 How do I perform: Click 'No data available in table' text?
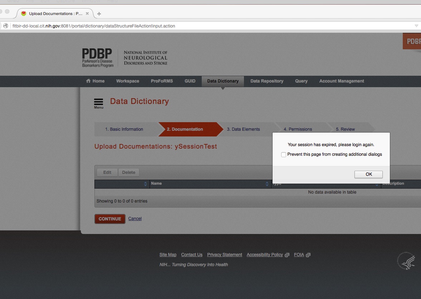point(332,192)
